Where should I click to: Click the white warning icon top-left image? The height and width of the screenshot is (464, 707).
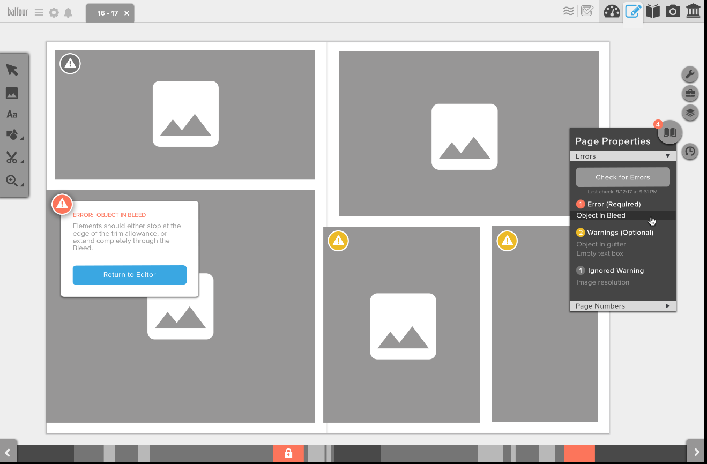click(x=70, y=64)
